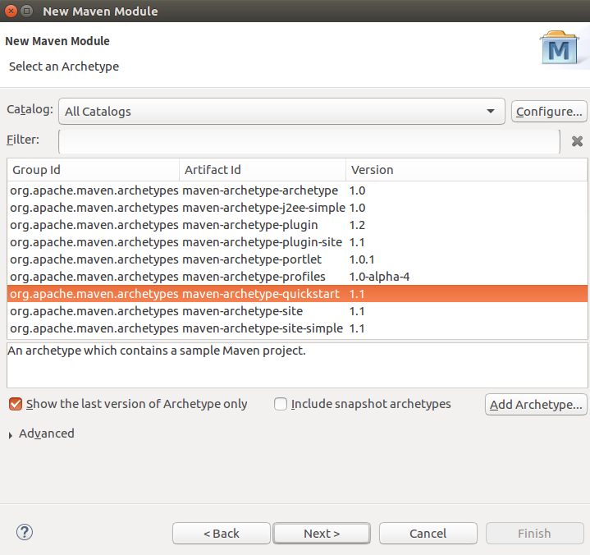Clear the filter with the X icon
The height and width of the screenshot is (555, 590).
[x=577, y=141]
